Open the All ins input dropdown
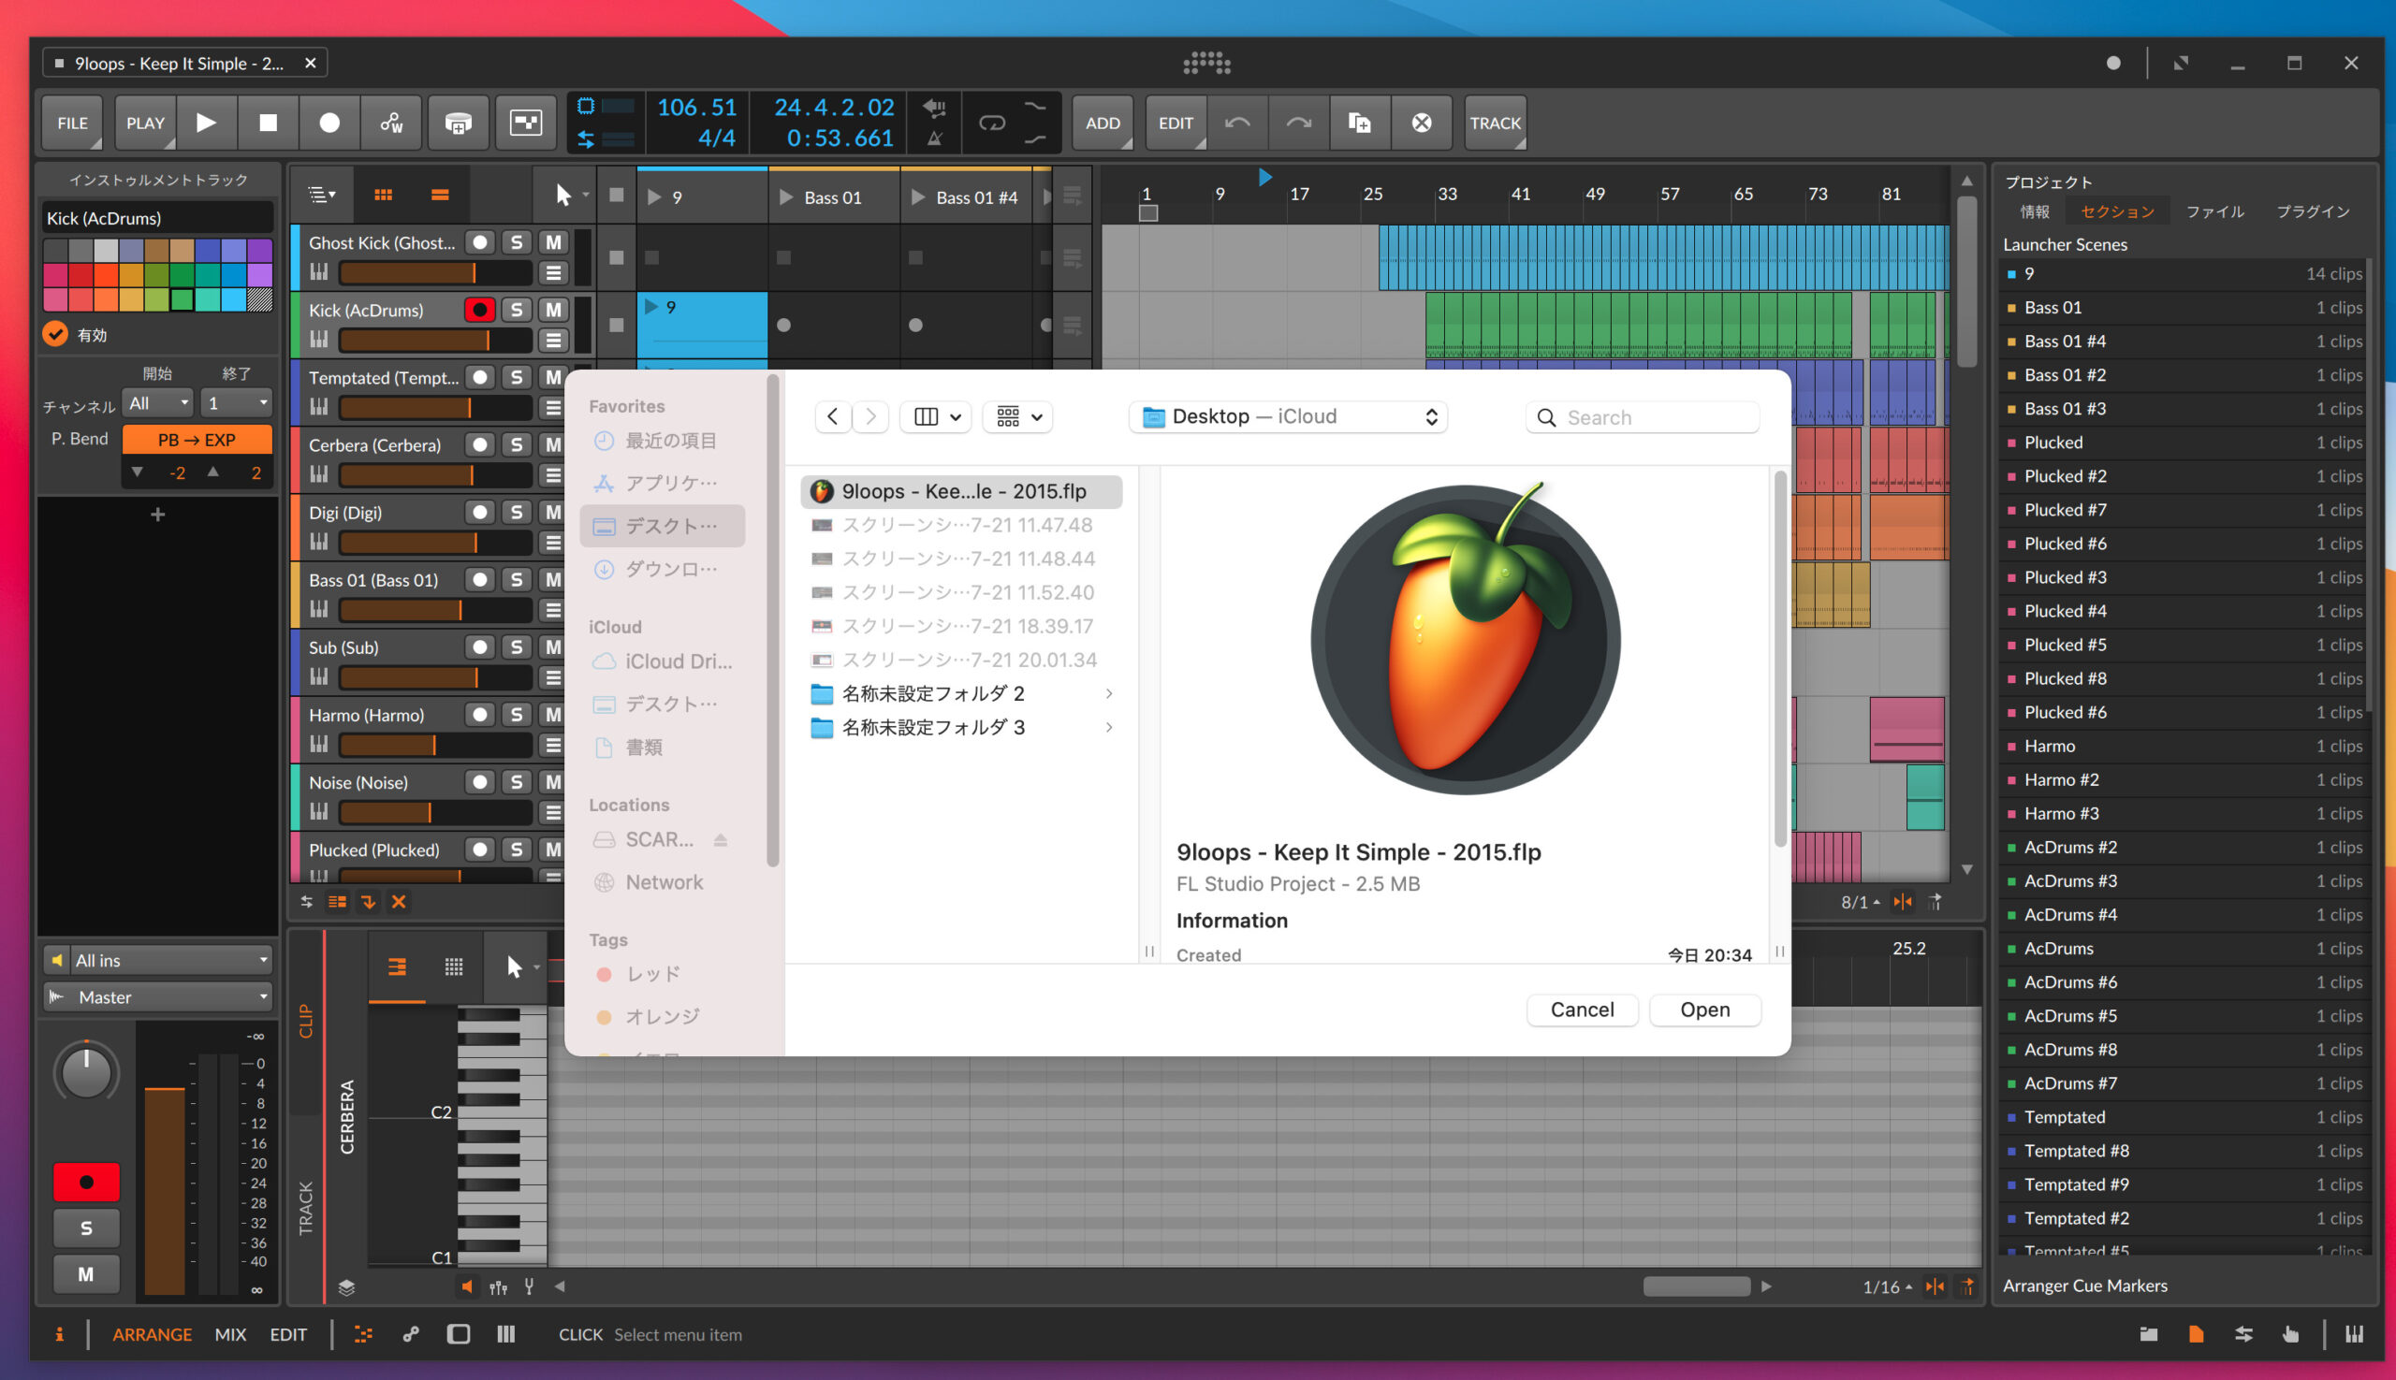Image resolution: width=2396 pixels, height=1380 pixels. (x=158, y=960)
